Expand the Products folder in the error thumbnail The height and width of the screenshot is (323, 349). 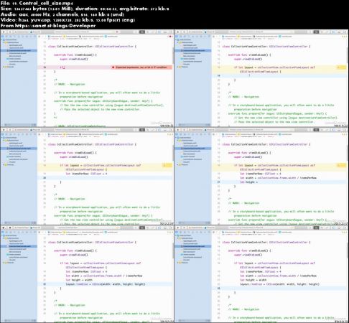pos(4,67)
